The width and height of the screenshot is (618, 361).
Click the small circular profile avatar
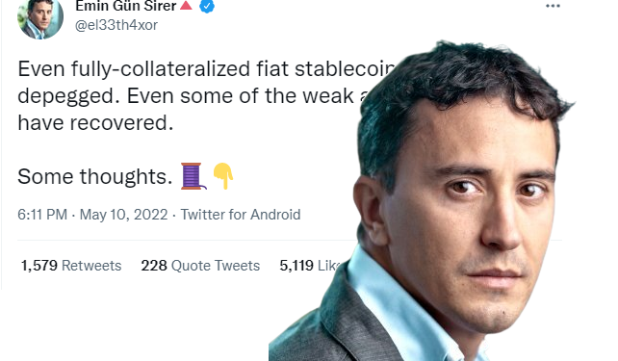click(x=40, y=18)
